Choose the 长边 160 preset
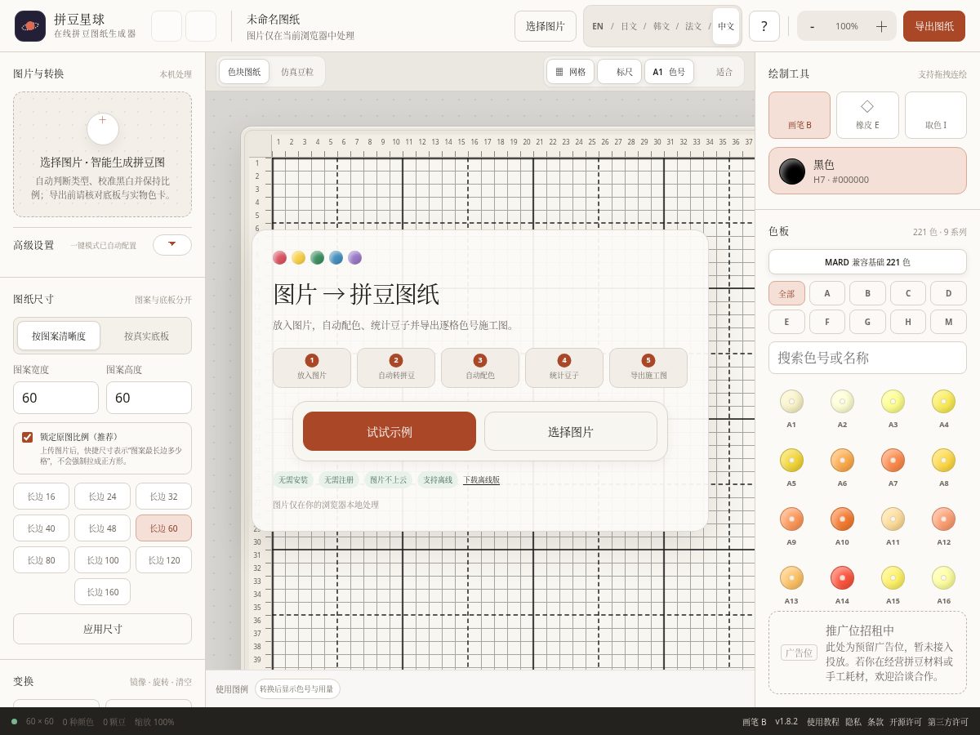This screenshot has width=980, height=735. pyautogui.click(x=103, y=592)
